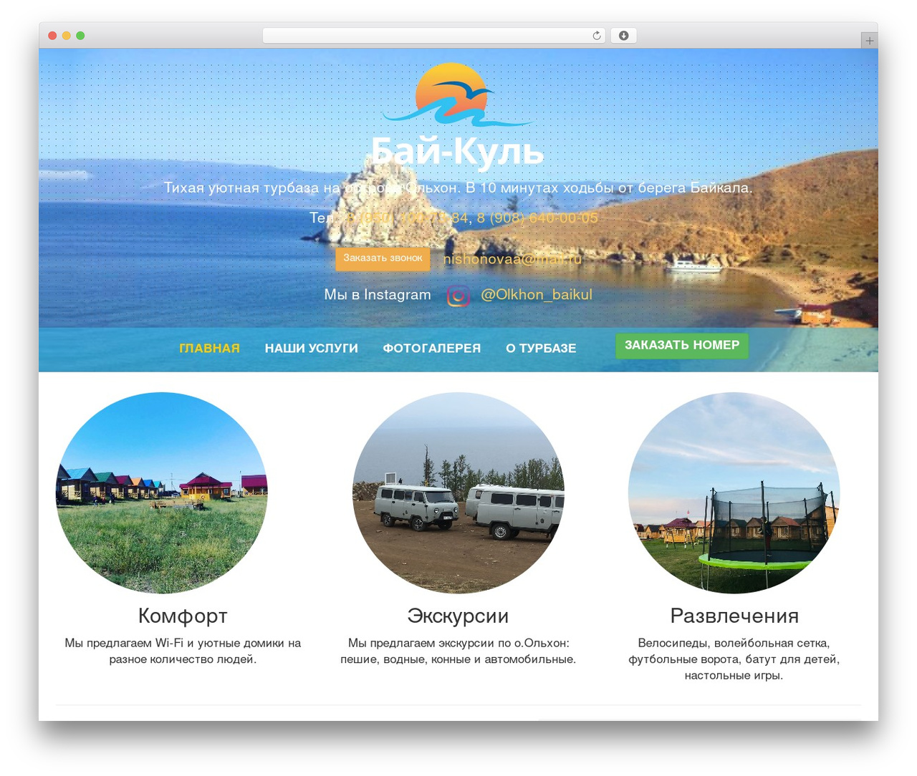Click the Бай-Куль site title

458,151
